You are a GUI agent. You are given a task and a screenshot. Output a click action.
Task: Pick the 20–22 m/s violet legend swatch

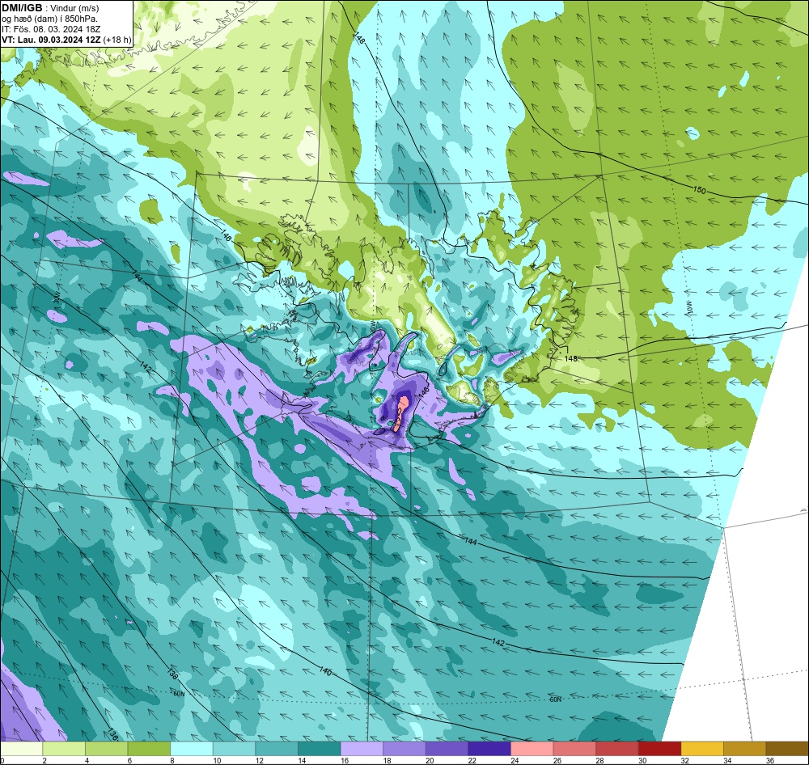(x=447, y=749)
